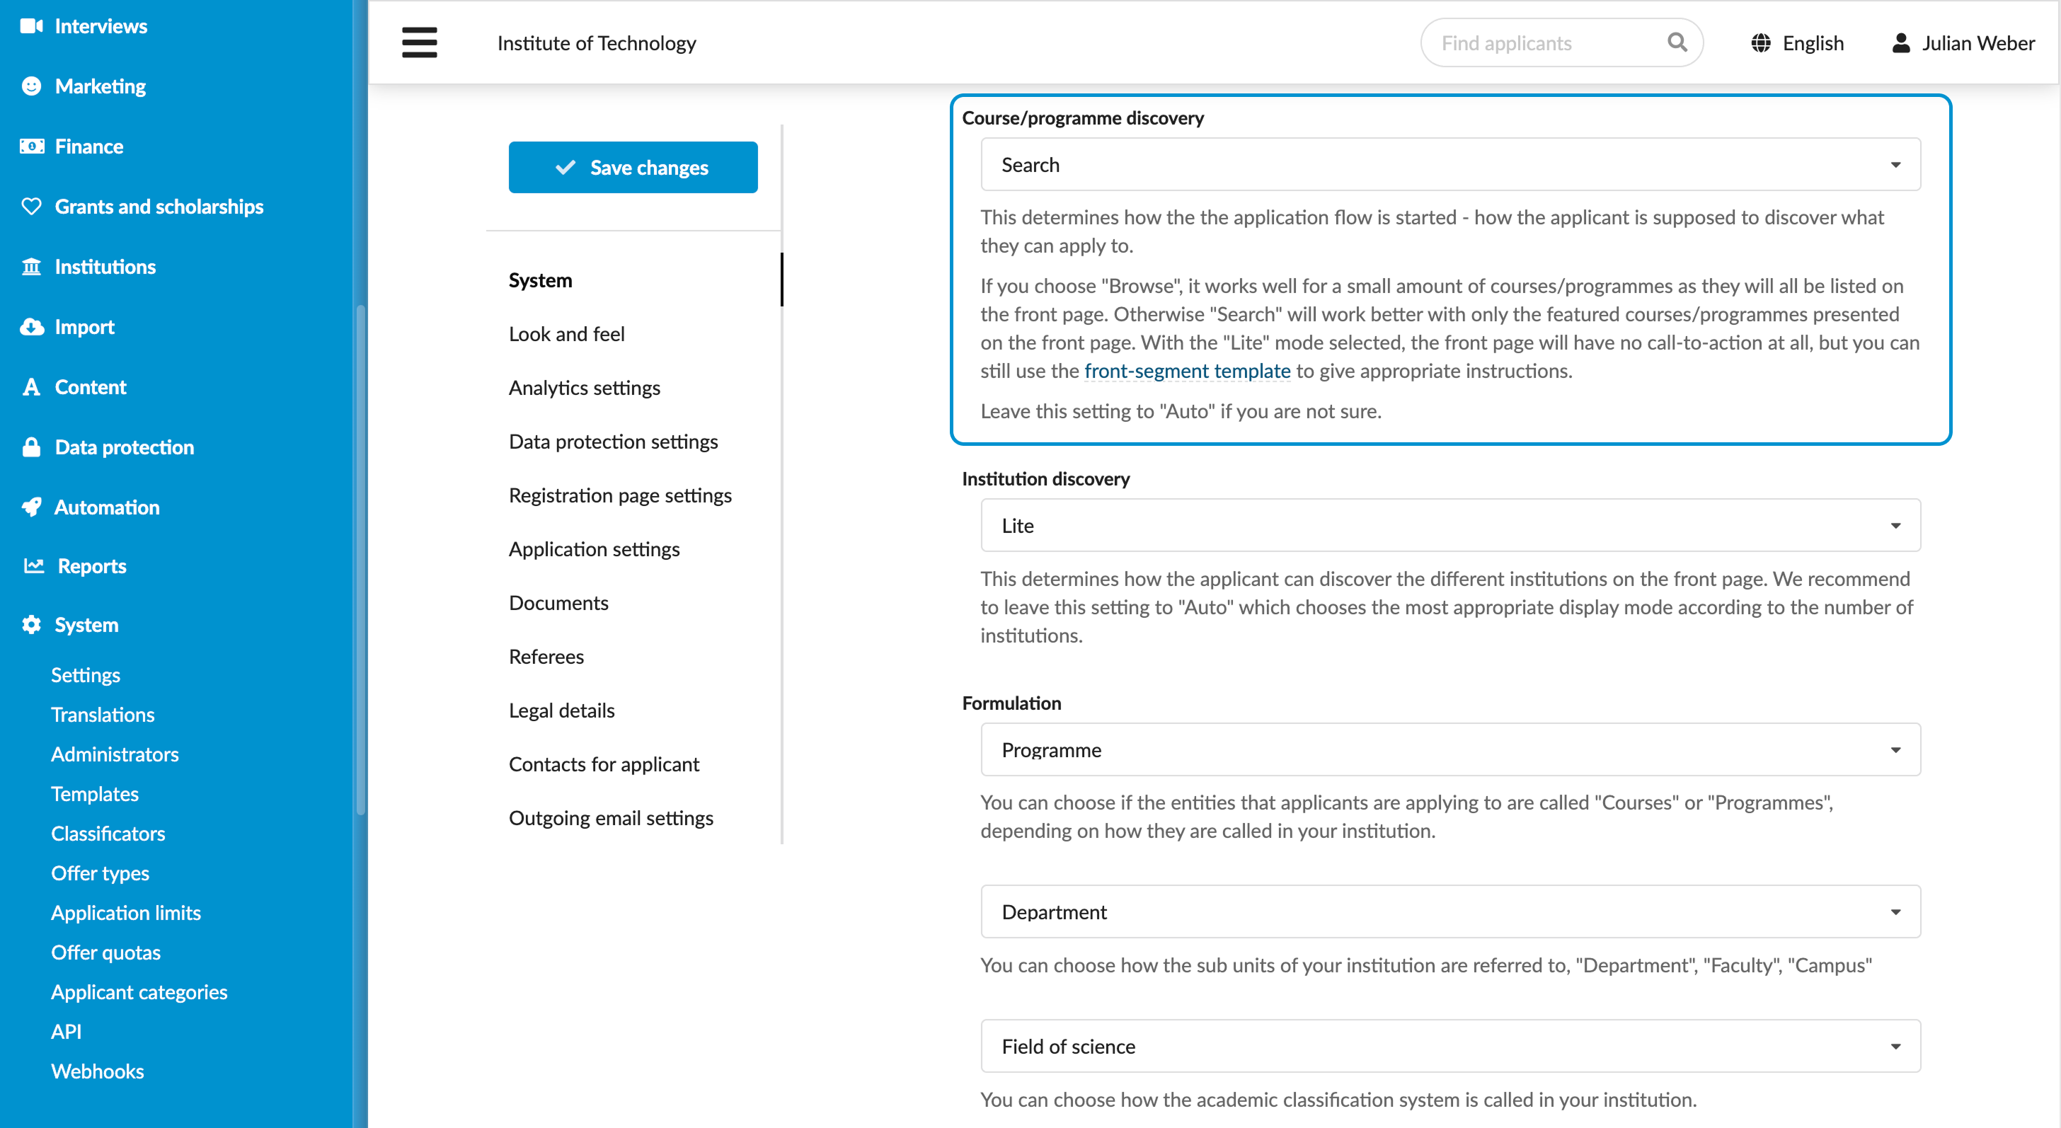The image size is (2061, 1128).
Task: Click the Finance money icon
Action: point(31,146)
